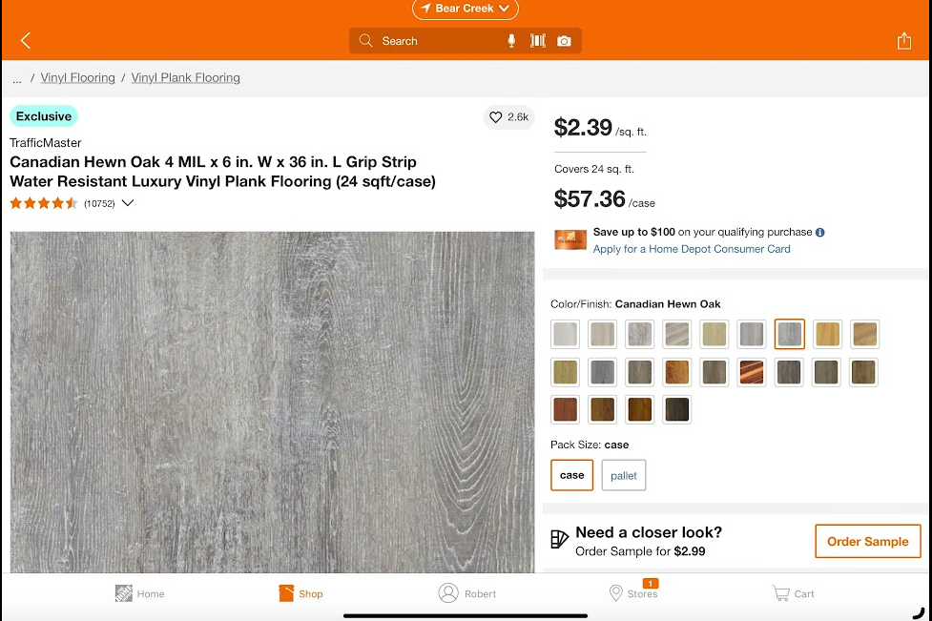Click the info icon beside qualifying purchase

coord(820,233)
